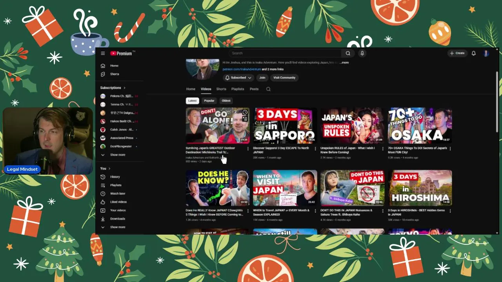Open patreon.com/InakaAdventure link
The height and width of the screenshot is (282, 502).
pyautogui.click(x=242, y=69)
